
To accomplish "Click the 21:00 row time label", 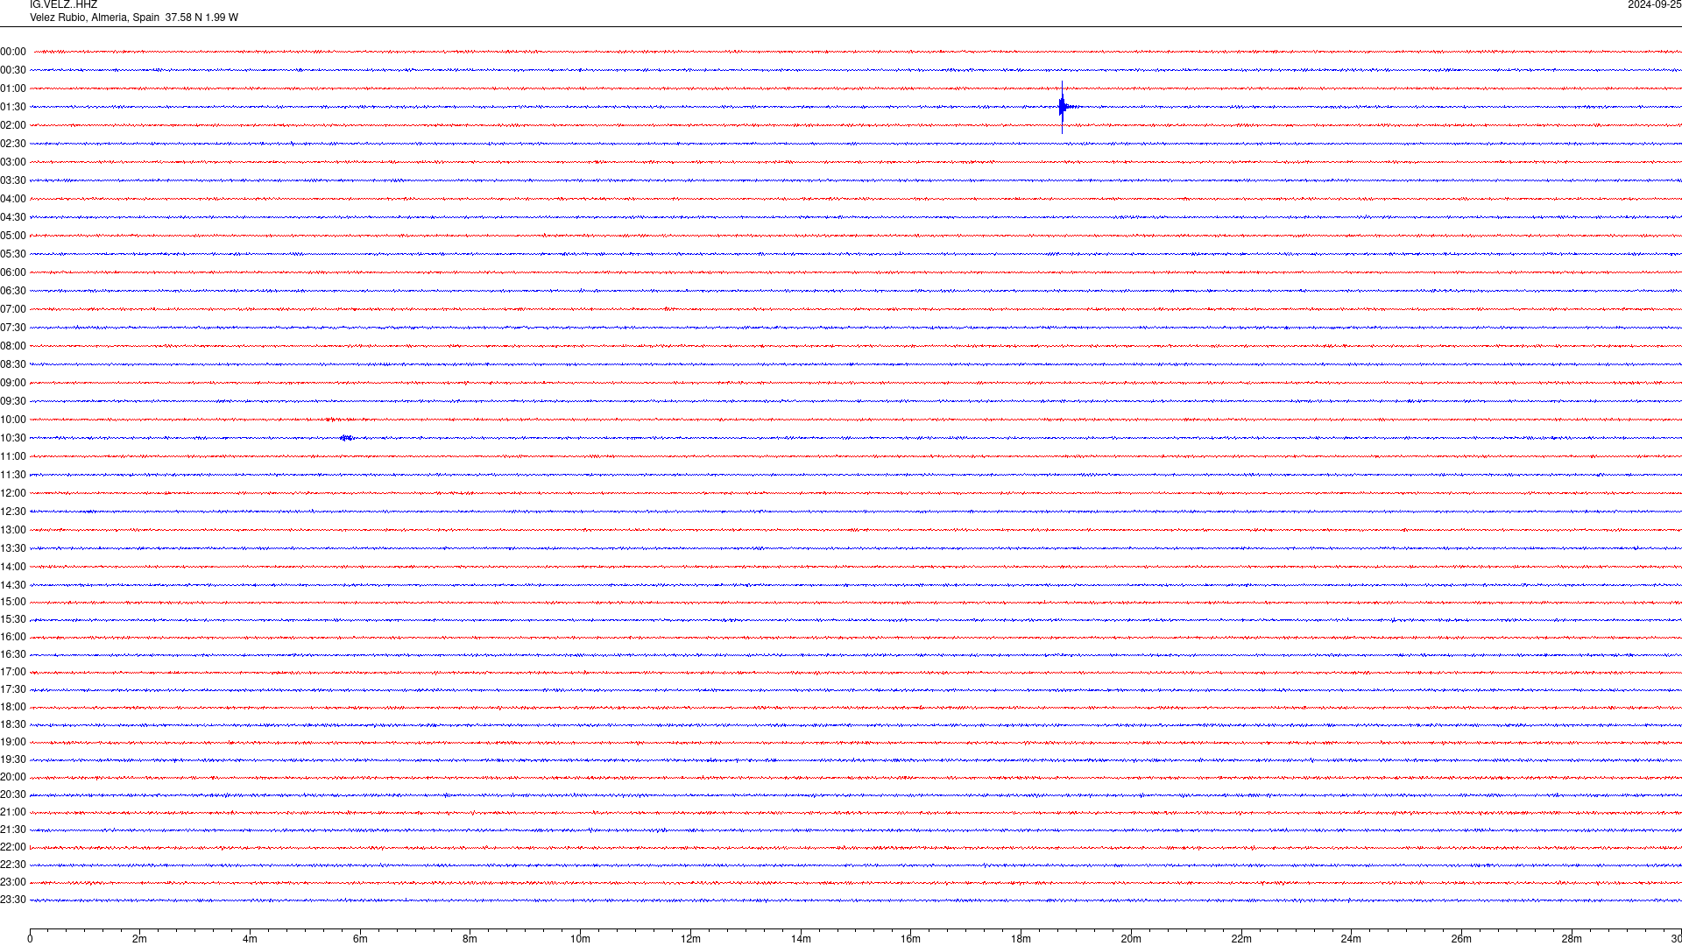I will point(13,812).
